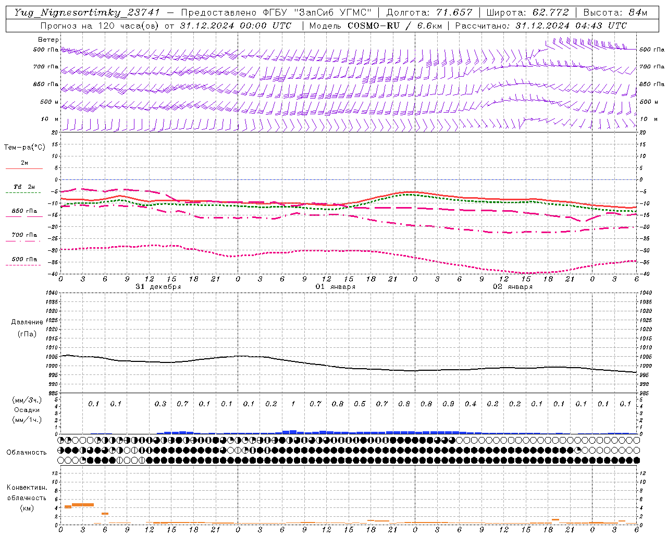Click the 'Тем-ра(°C)' temperature panel label
The height and width of the screenshot is (534, 667).
[x=24, y=148]
